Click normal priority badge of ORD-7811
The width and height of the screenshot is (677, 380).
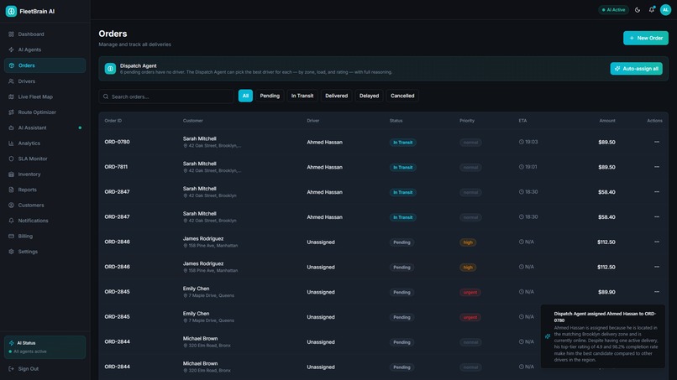click(470, 168)
